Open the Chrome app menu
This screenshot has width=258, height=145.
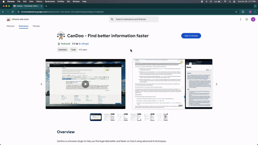click(11, 2)
